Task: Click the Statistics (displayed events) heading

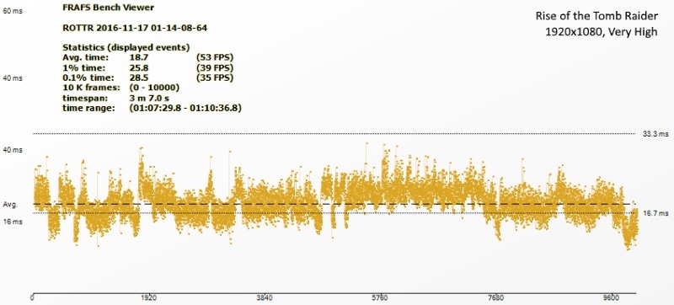Action: tap(126, 47)
